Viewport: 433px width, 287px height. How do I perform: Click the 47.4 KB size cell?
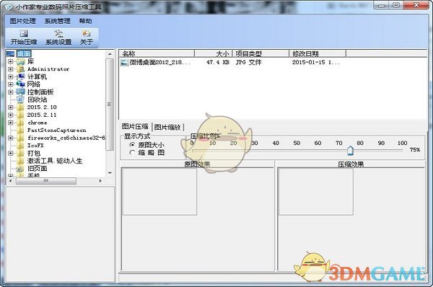coord(218,63)
